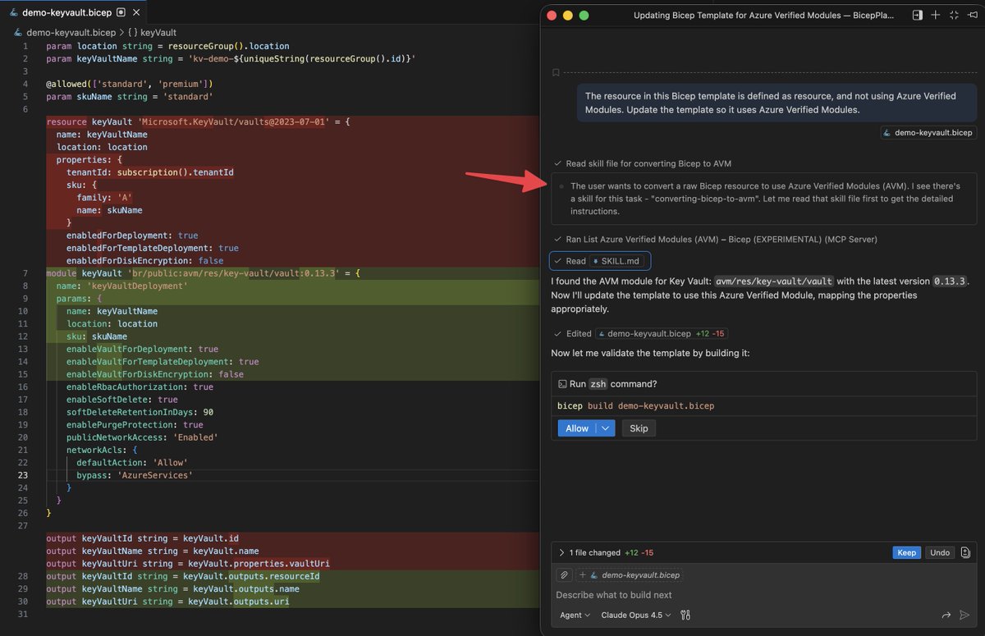Screen dimensions: 985x636
Task: Click the open new chat plus icon
Action: click(x=935, y=15)
